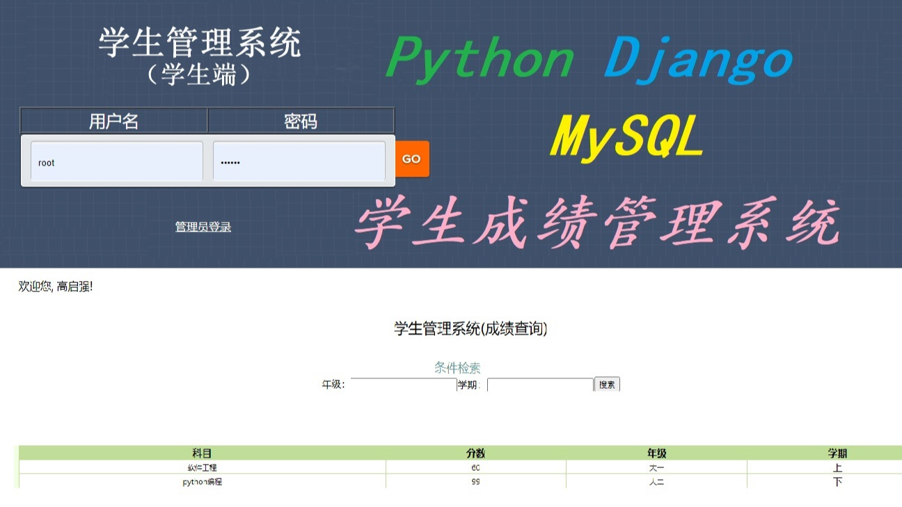Click the orange GO login button

[412, 159]
